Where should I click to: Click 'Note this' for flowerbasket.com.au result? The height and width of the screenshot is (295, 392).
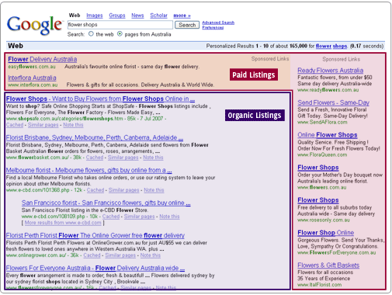coord(153,158)
